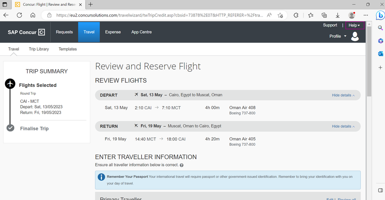This screenshot has width=385, height=200.
Task: Refresh the browser page
Action: (x=19, y=15)
